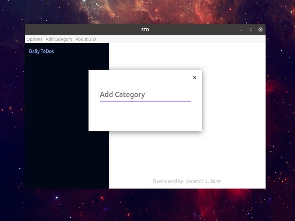This screenshot has height=221, width=295.
Task: Open the Add Category menu item
Action: coord(59,39)
